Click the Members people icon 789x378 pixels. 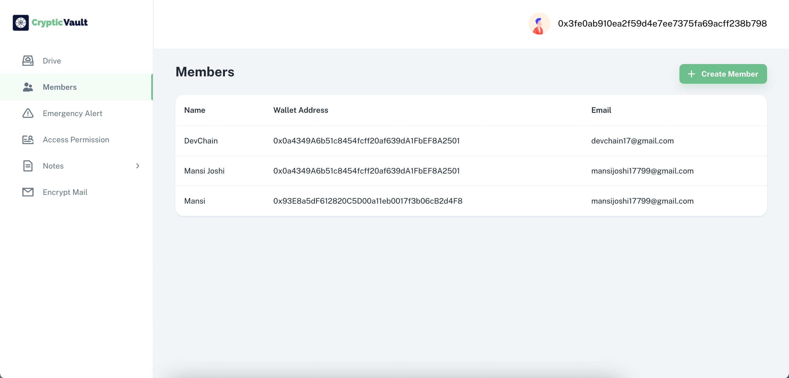[x=28, y=87]
